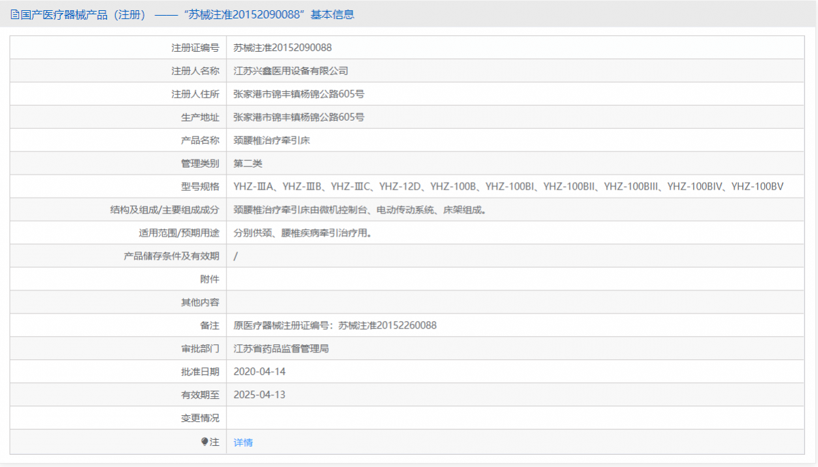Select registration number 苏械注准20152090088 in the first row

(283, 48)
